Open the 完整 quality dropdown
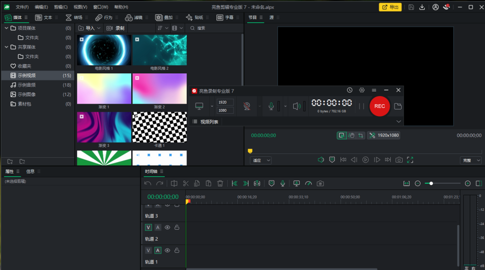 [x=471, y=161]
